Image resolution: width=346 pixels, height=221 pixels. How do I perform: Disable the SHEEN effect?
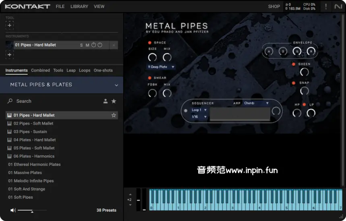pyautogui.click(x=294, y=64)
